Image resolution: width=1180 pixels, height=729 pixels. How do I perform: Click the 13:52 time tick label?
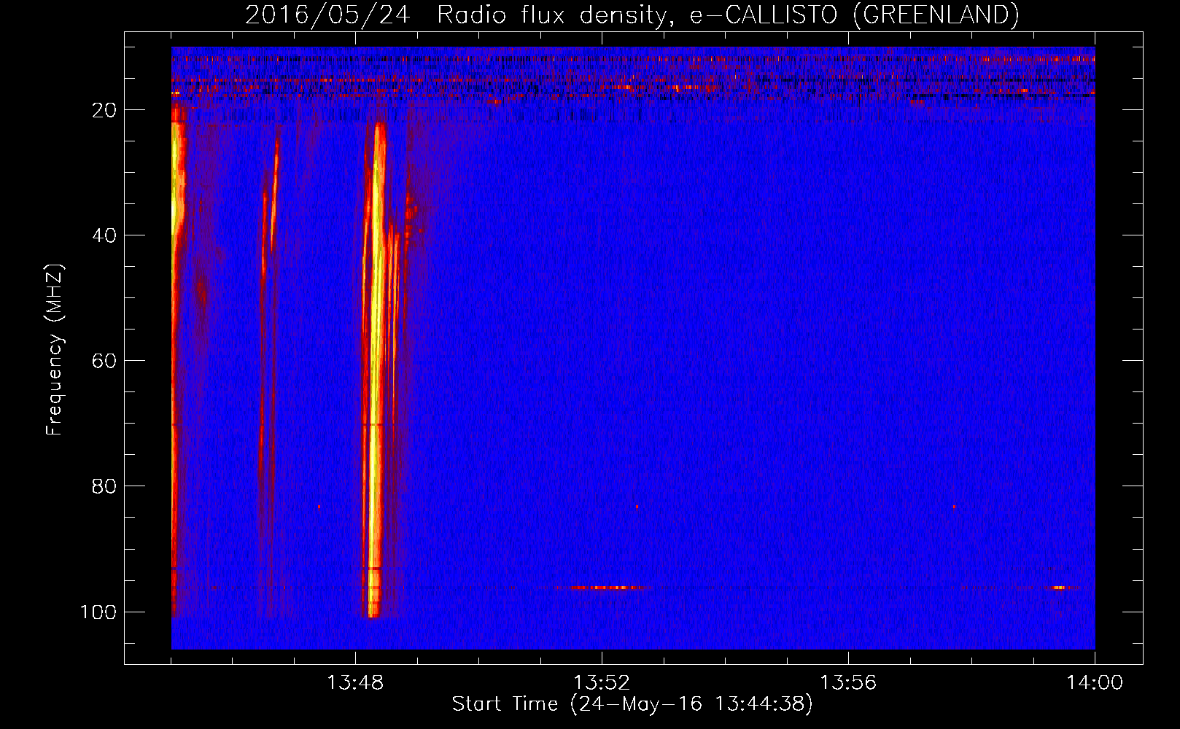pos(602,683)
